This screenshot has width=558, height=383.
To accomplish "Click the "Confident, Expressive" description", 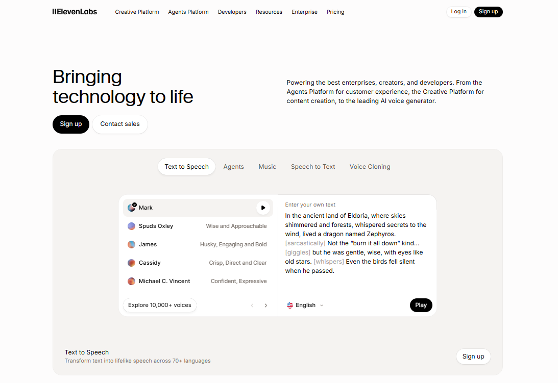I will point(239,282).
